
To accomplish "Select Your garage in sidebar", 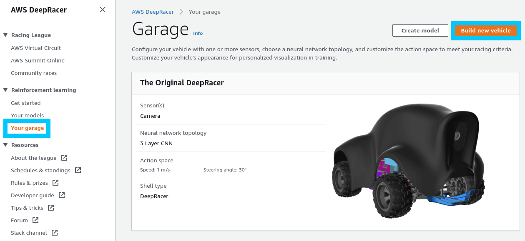I will click(x=27, y=128).
